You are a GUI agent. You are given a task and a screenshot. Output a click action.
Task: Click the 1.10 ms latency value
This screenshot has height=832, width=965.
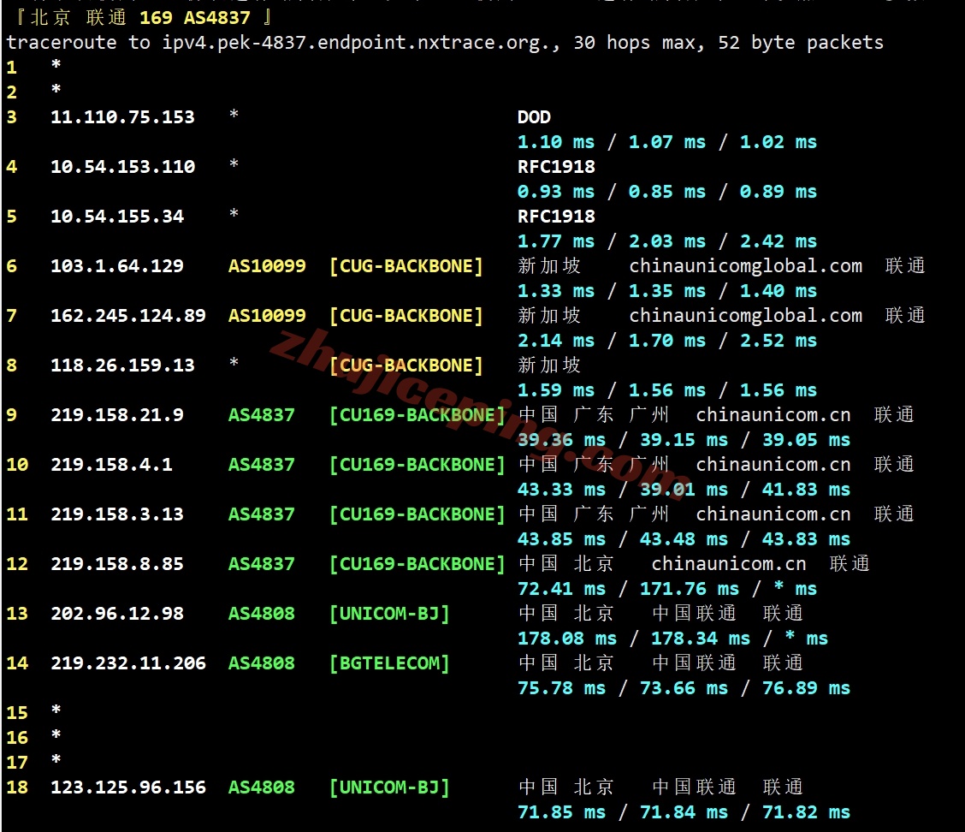coord(556,142)
